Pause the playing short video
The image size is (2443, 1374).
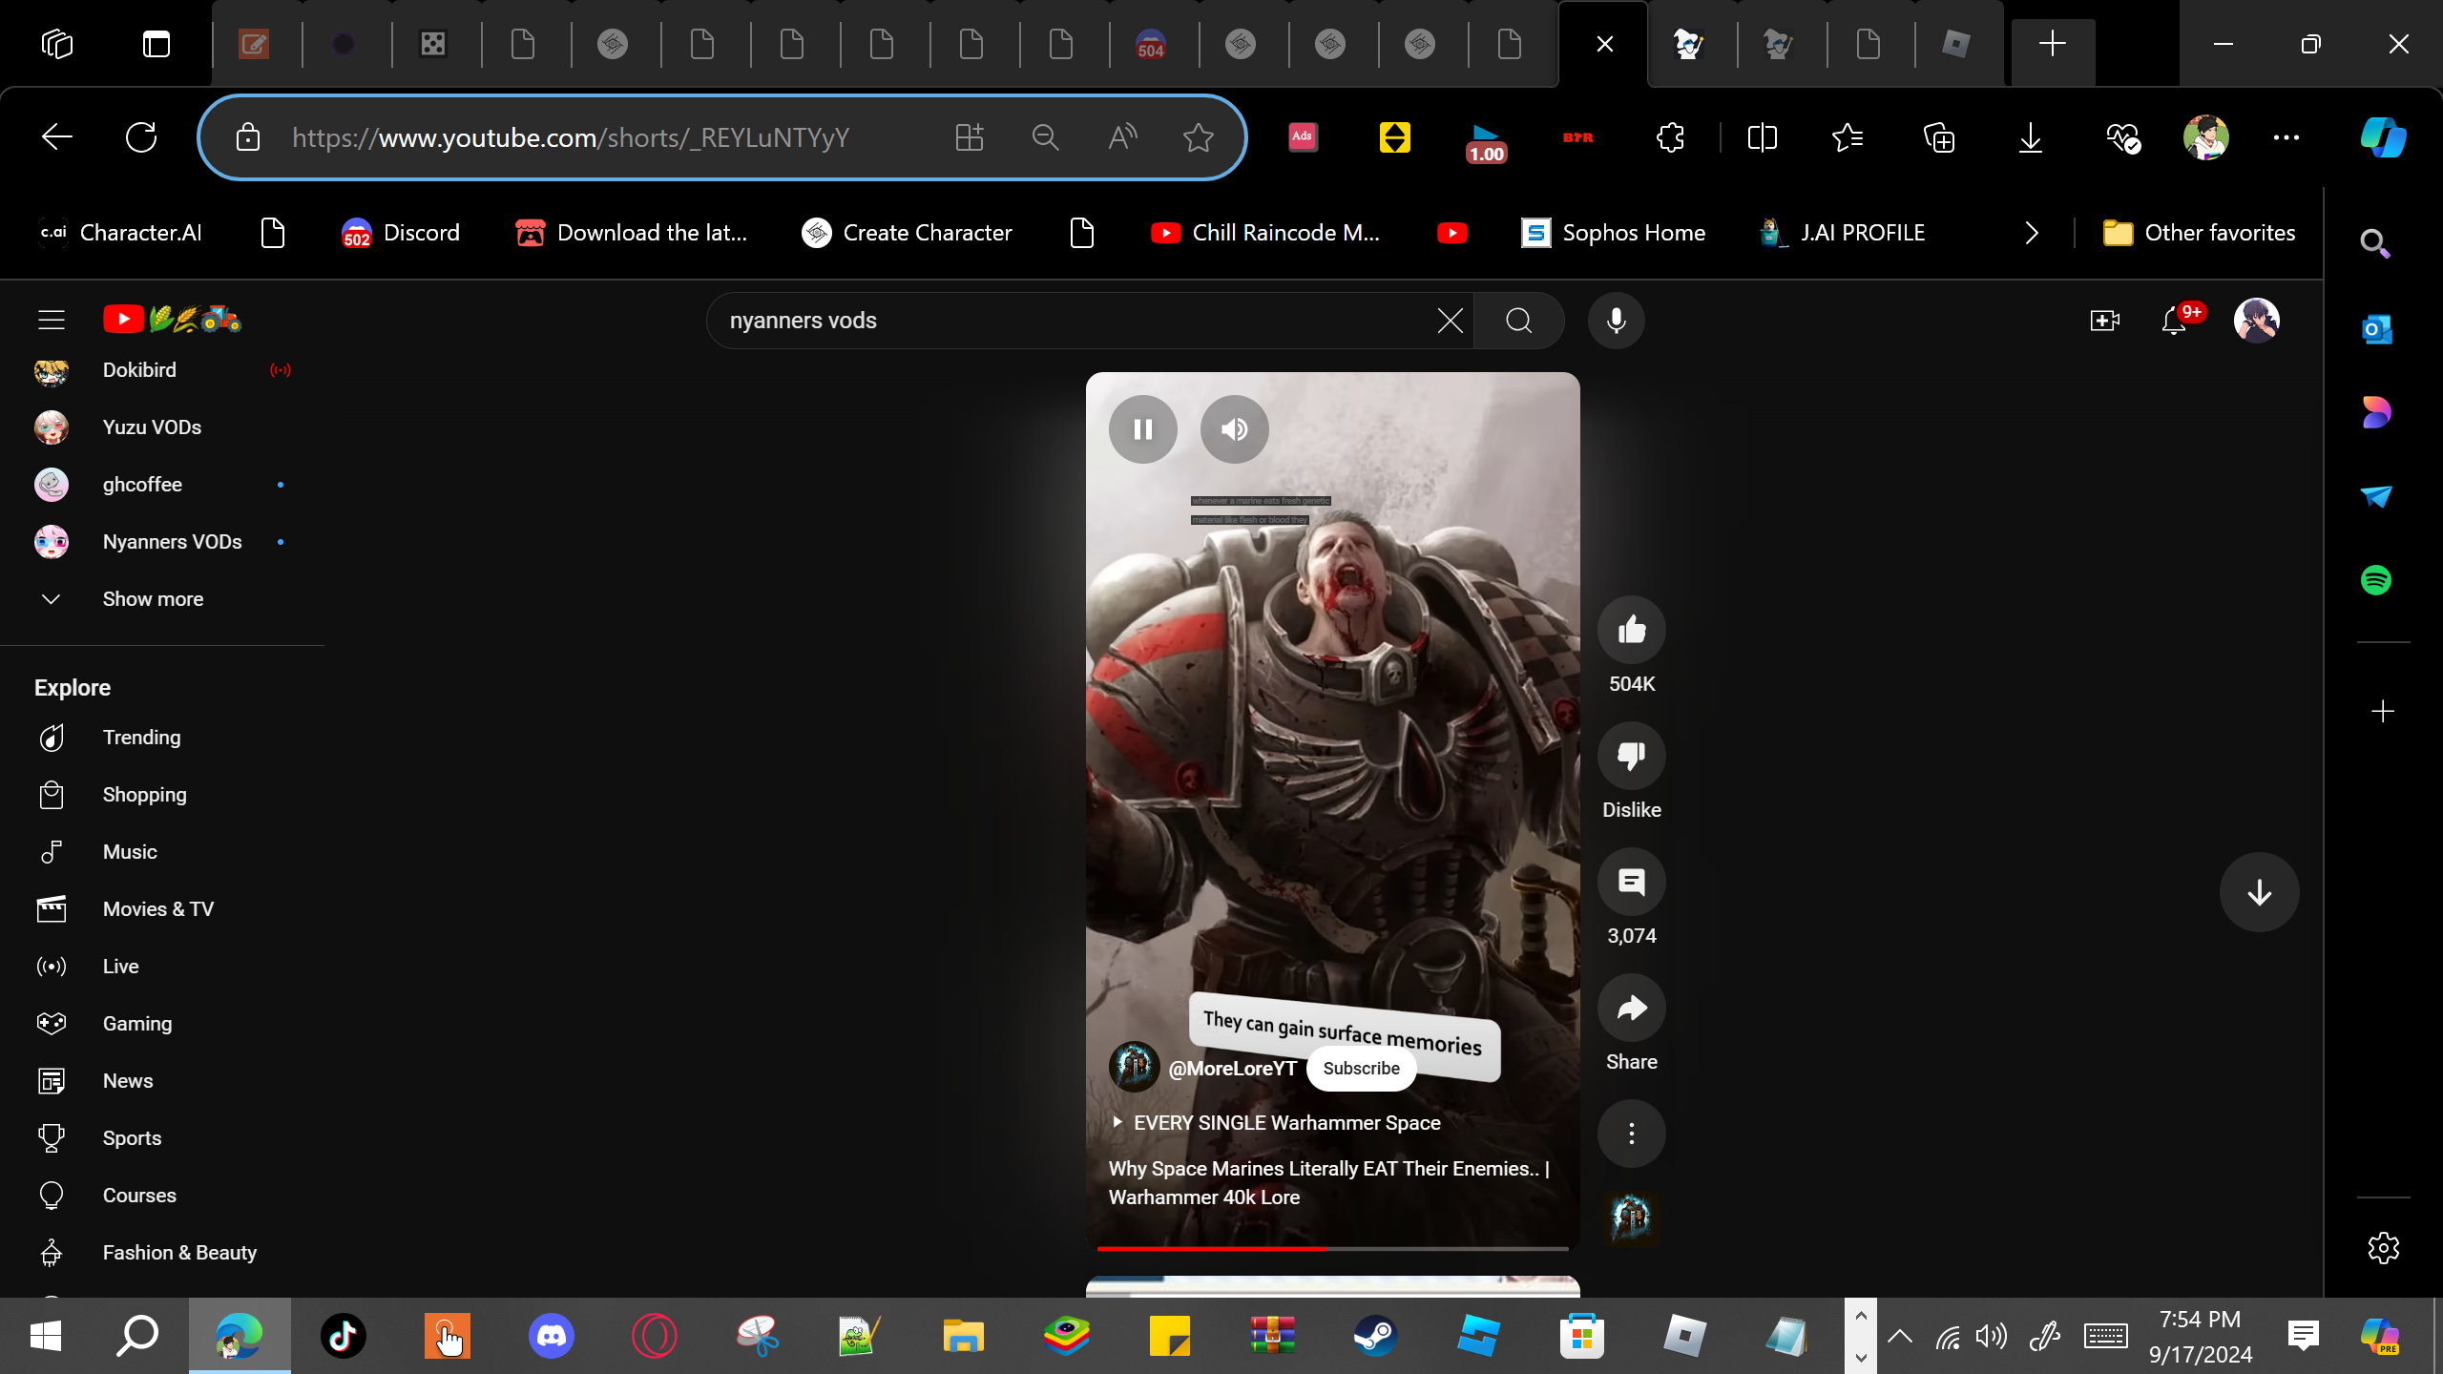pyautogui.click(x=1143, y=429)
